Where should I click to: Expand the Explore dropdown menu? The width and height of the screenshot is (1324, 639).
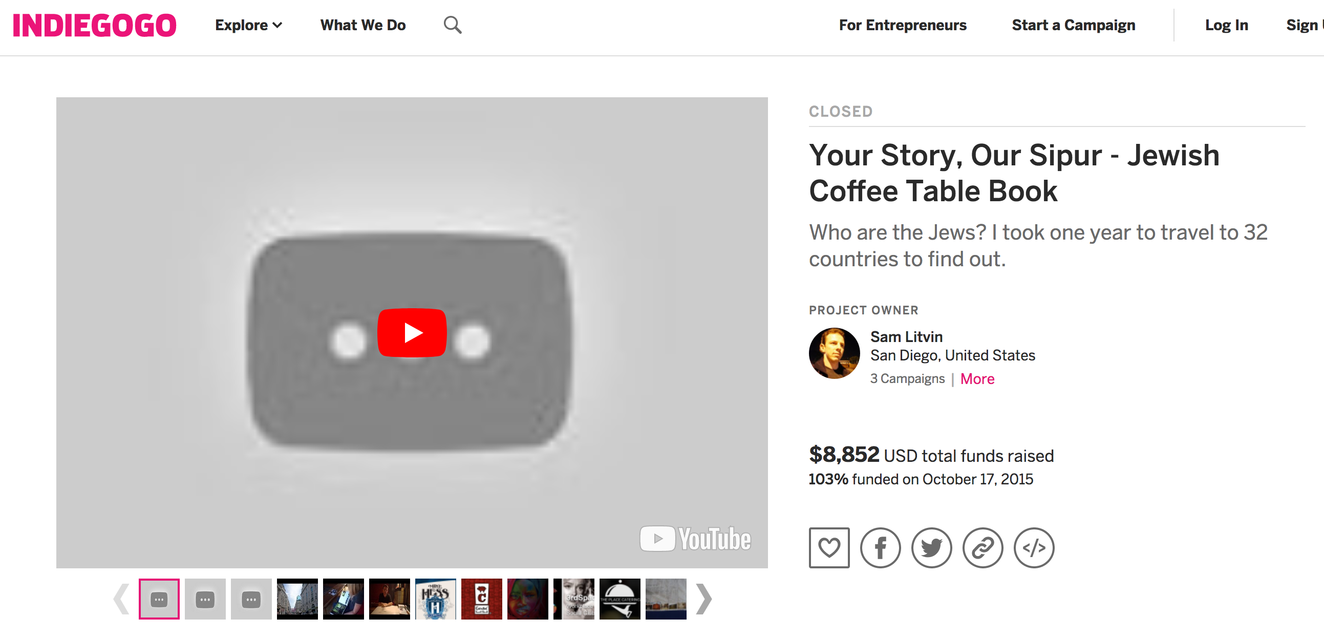[x=249, y=25]
